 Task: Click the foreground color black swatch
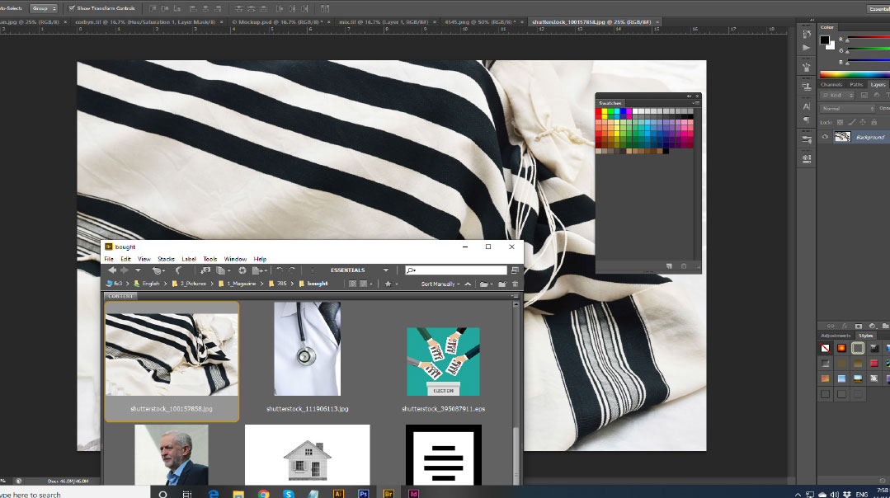[x=825, y=40]
